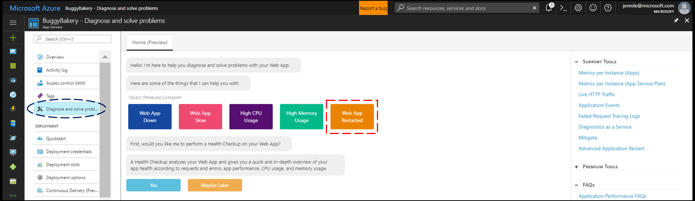Pin the blade with pin icon
Screen dimensions: 695x201
coord(676,20)
